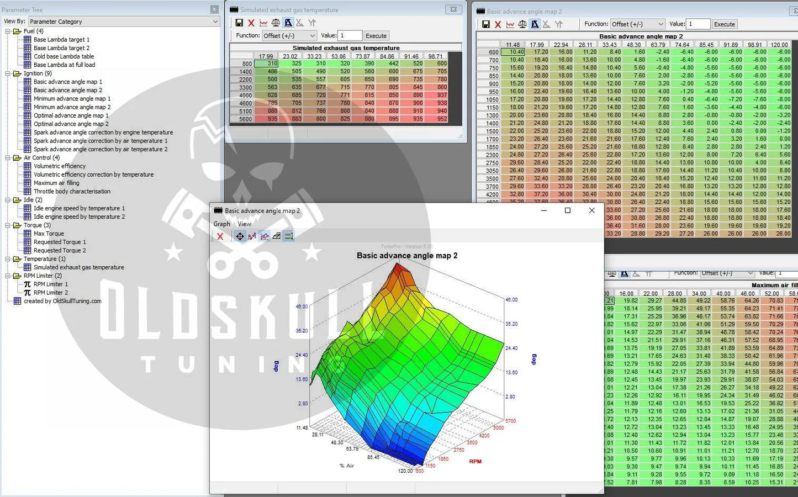Image resolution: width=798 pixels, height=497 pixels.
Task: Select Throttle body characterisation in parameter tree
Action: click(x=72, y=192)
